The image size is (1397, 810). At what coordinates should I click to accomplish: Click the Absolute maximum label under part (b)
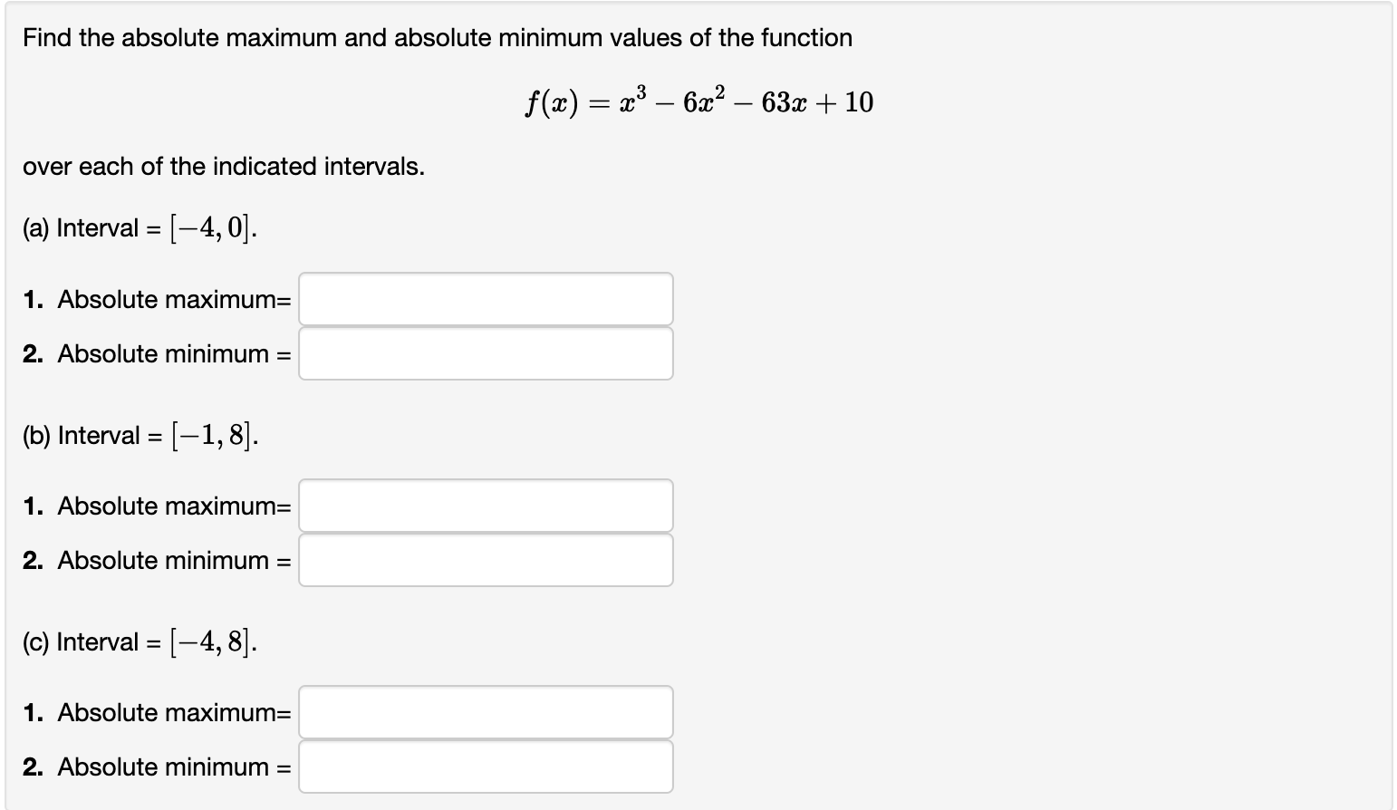point(172,506)
